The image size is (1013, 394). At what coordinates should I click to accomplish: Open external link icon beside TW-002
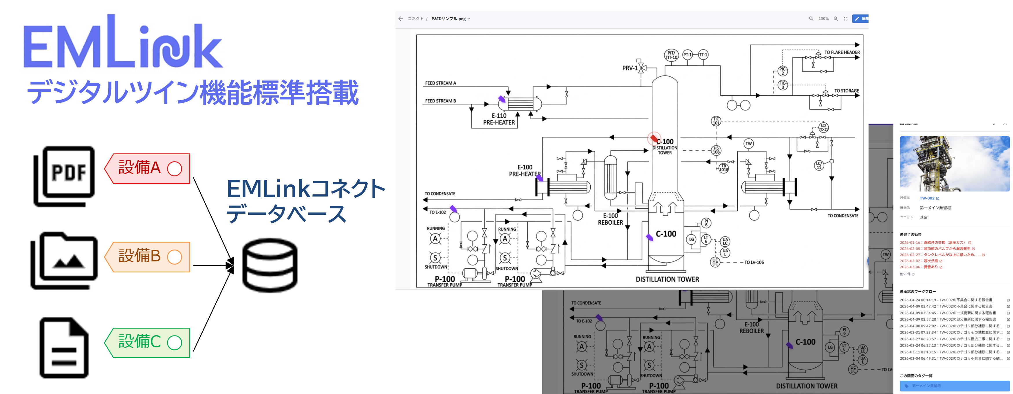tap(937, 198)
